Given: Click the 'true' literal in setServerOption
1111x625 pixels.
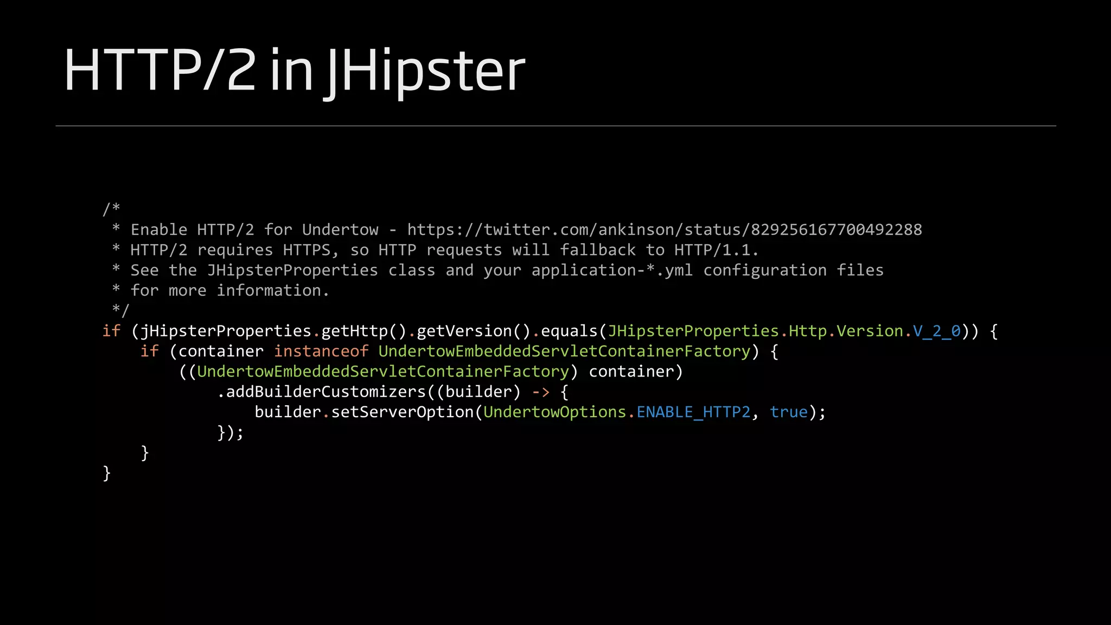Looking at the screenshot, I should (x=789, y=412).
